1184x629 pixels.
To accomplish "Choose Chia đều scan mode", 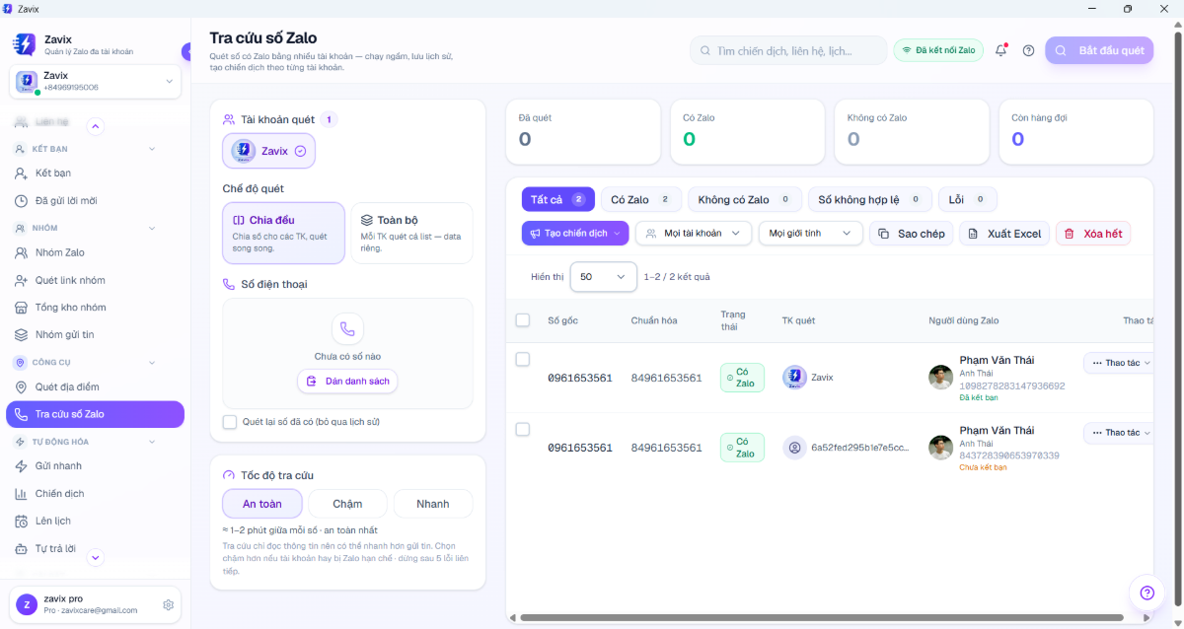I will pos(284,233).
